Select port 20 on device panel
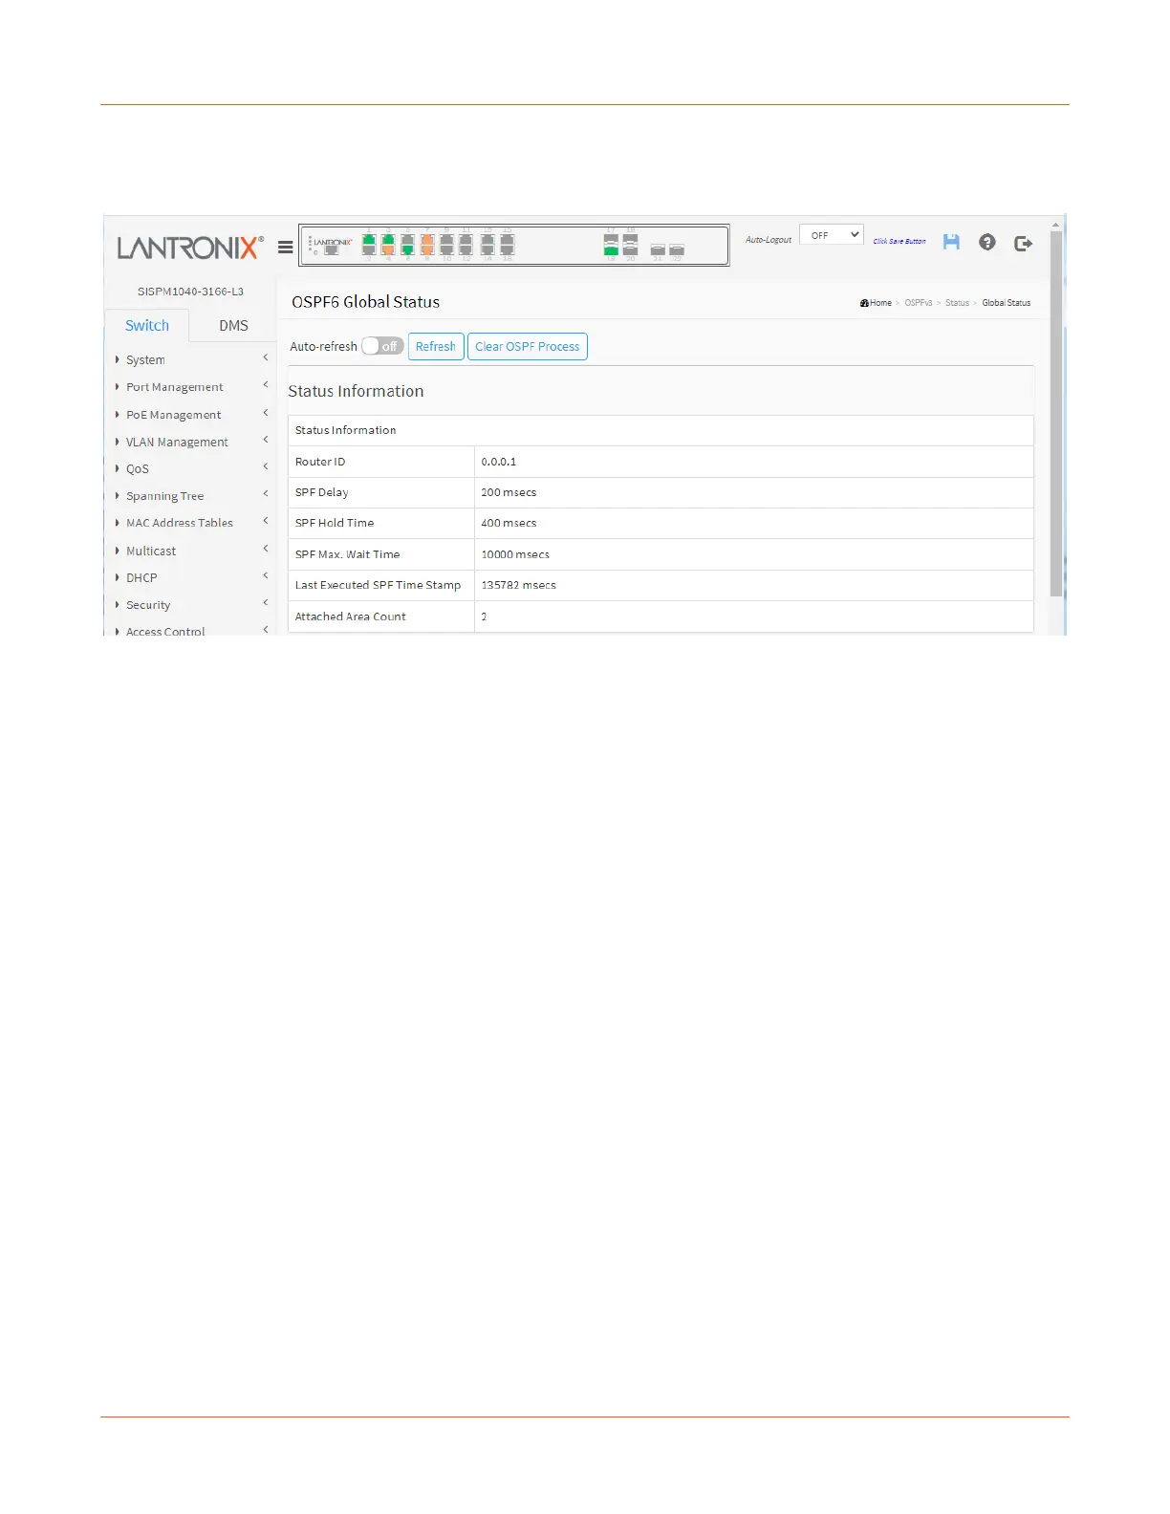This screenshot has width=1170, height=1514. 630,249
